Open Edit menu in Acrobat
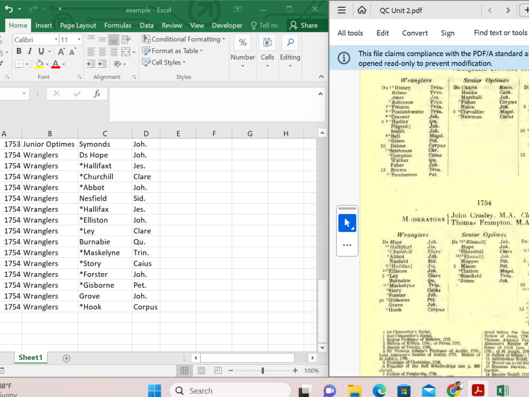529x397 pixels. click(382, 33)
